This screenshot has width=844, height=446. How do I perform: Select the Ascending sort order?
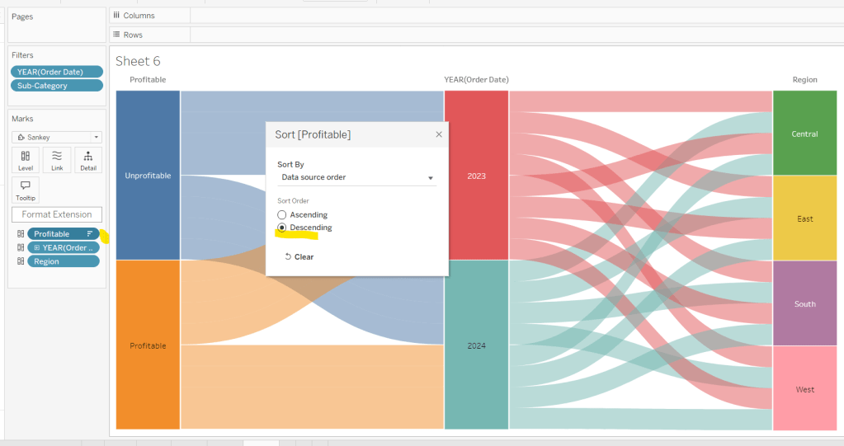(x=282, y=215)
